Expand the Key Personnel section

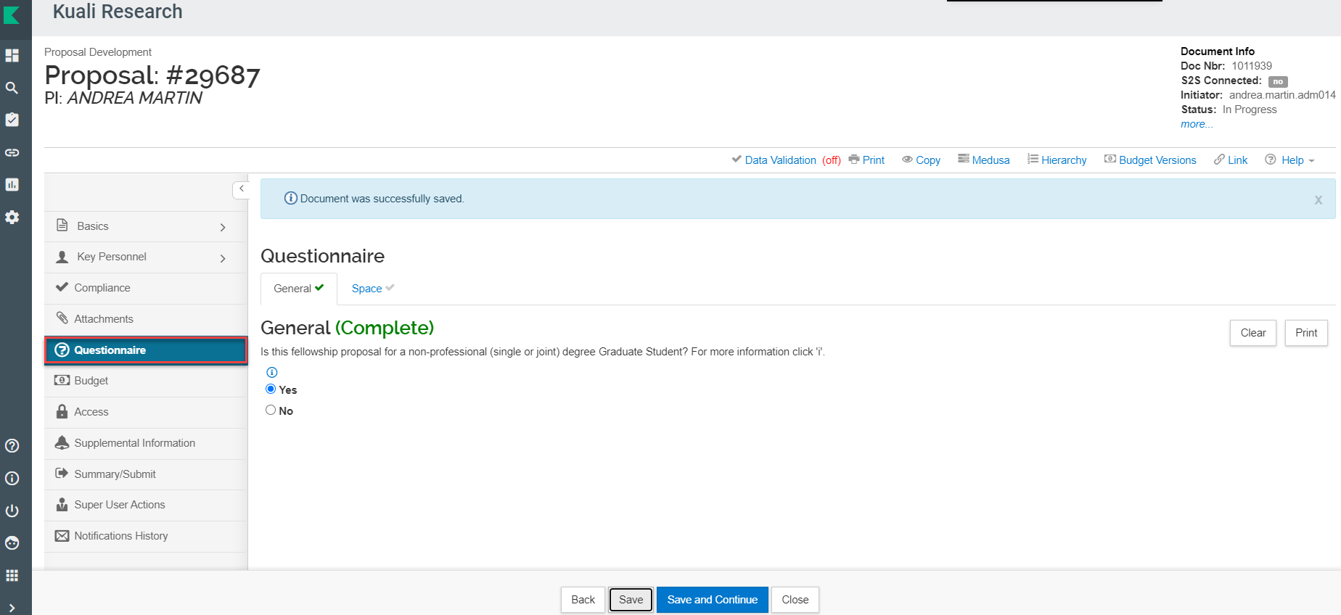(x=146, y=257)
